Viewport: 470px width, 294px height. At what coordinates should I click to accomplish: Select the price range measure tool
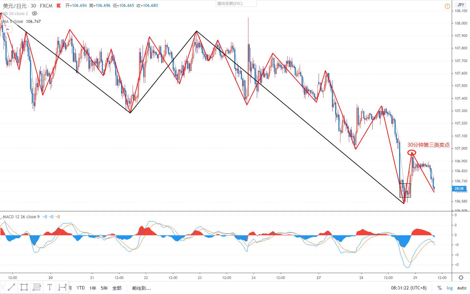[62, 287]
